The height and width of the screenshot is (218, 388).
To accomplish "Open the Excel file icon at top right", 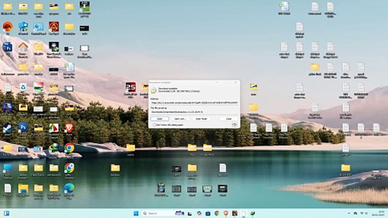I will [x=284, y=6].
